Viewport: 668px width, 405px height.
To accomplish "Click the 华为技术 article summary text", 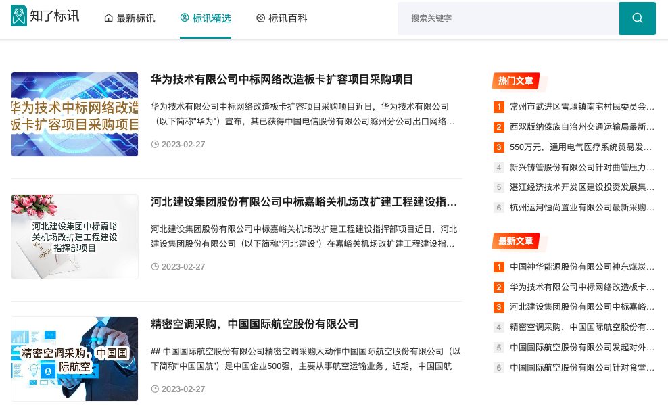I will pyautogui.click(x=303, y=114).
